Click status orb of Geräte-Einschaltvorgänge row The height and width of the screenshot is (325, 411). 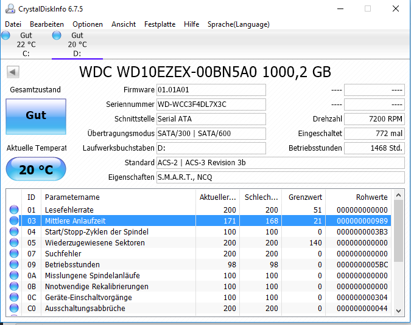14,297
